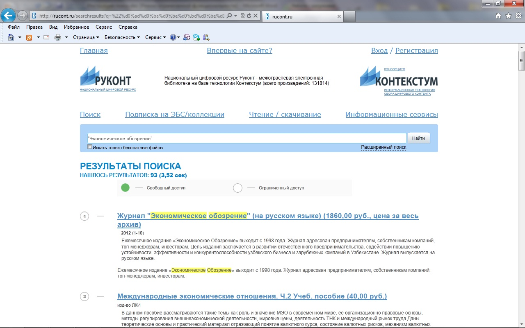Open the Безопасность dropdown
The width and height of the screenshot is (525, 328).
pos(122,37)
